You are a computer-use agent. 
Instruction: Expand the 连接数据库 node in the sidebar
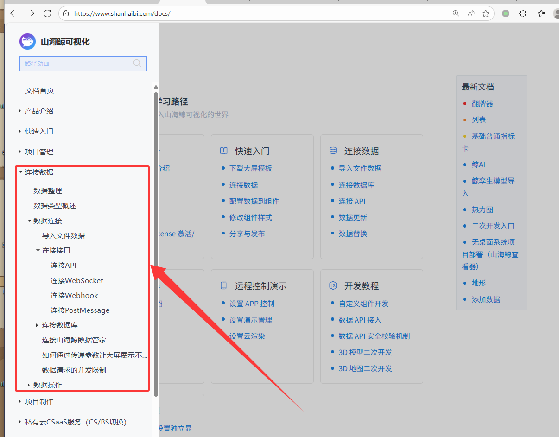[37, 325]
